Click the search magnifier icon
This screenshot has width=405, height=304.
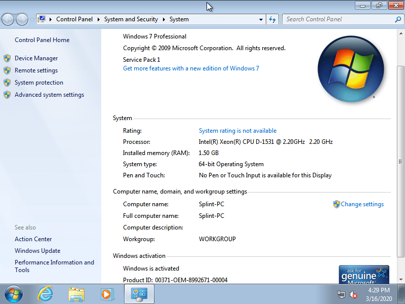(x=398, y=19)
